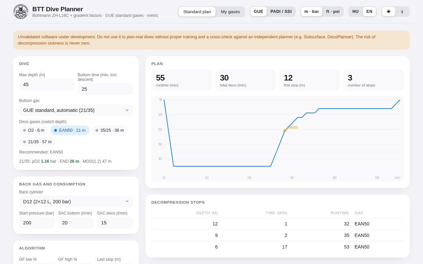423x264 pixels.
Task: Click the BTT Dive Planner title
Action: [x=58, y=9]
